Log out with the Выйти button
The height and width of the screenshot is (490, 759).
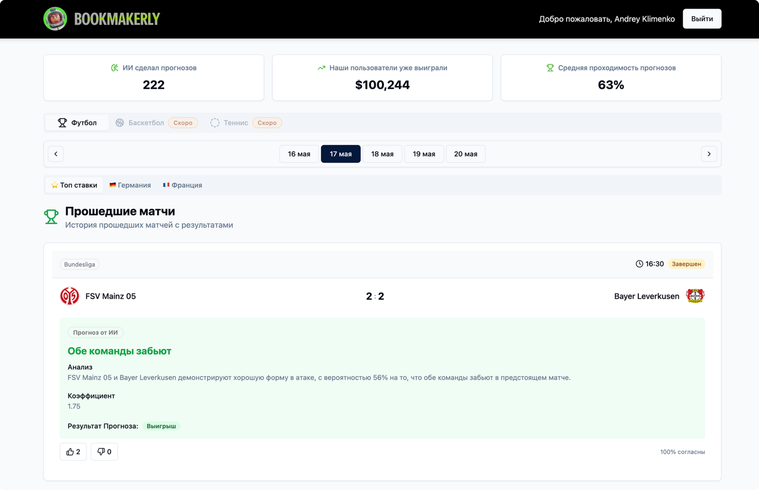[702, 19]
